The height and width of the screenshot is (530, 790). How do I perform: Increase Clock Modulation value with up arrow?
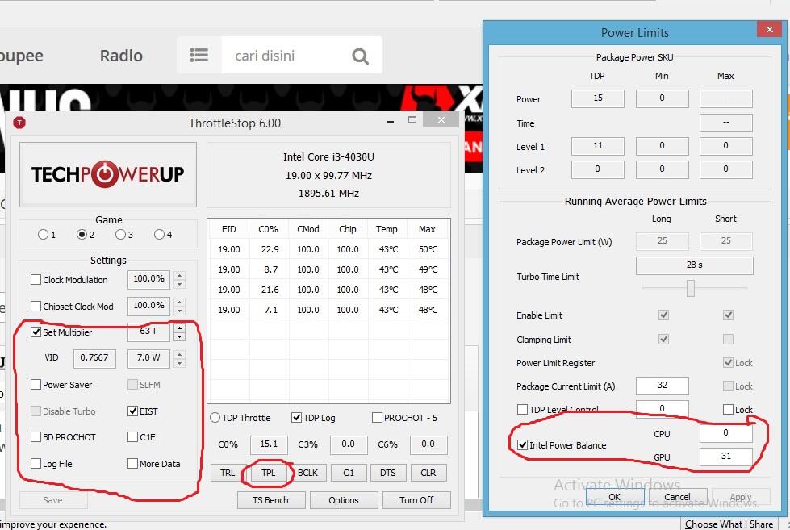tap(180, 275)
